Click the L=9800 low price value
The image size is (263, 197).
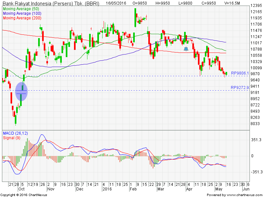click(185, 3)
